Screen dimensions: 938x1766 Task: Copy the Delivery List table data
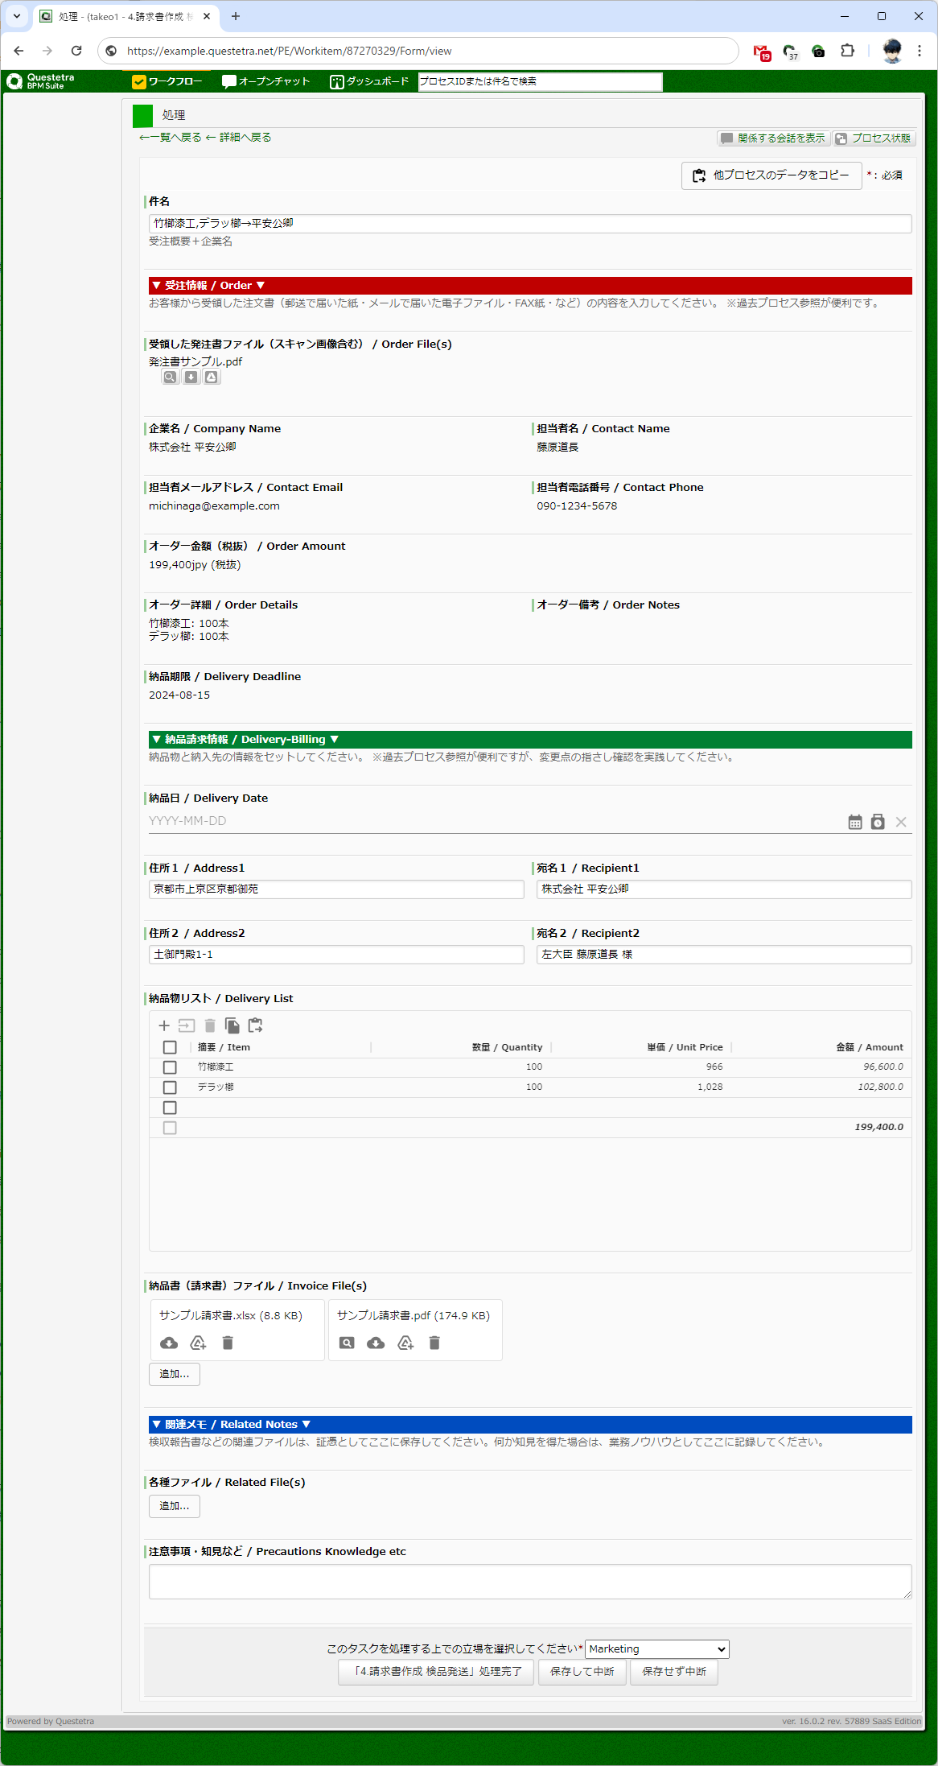232,1025
